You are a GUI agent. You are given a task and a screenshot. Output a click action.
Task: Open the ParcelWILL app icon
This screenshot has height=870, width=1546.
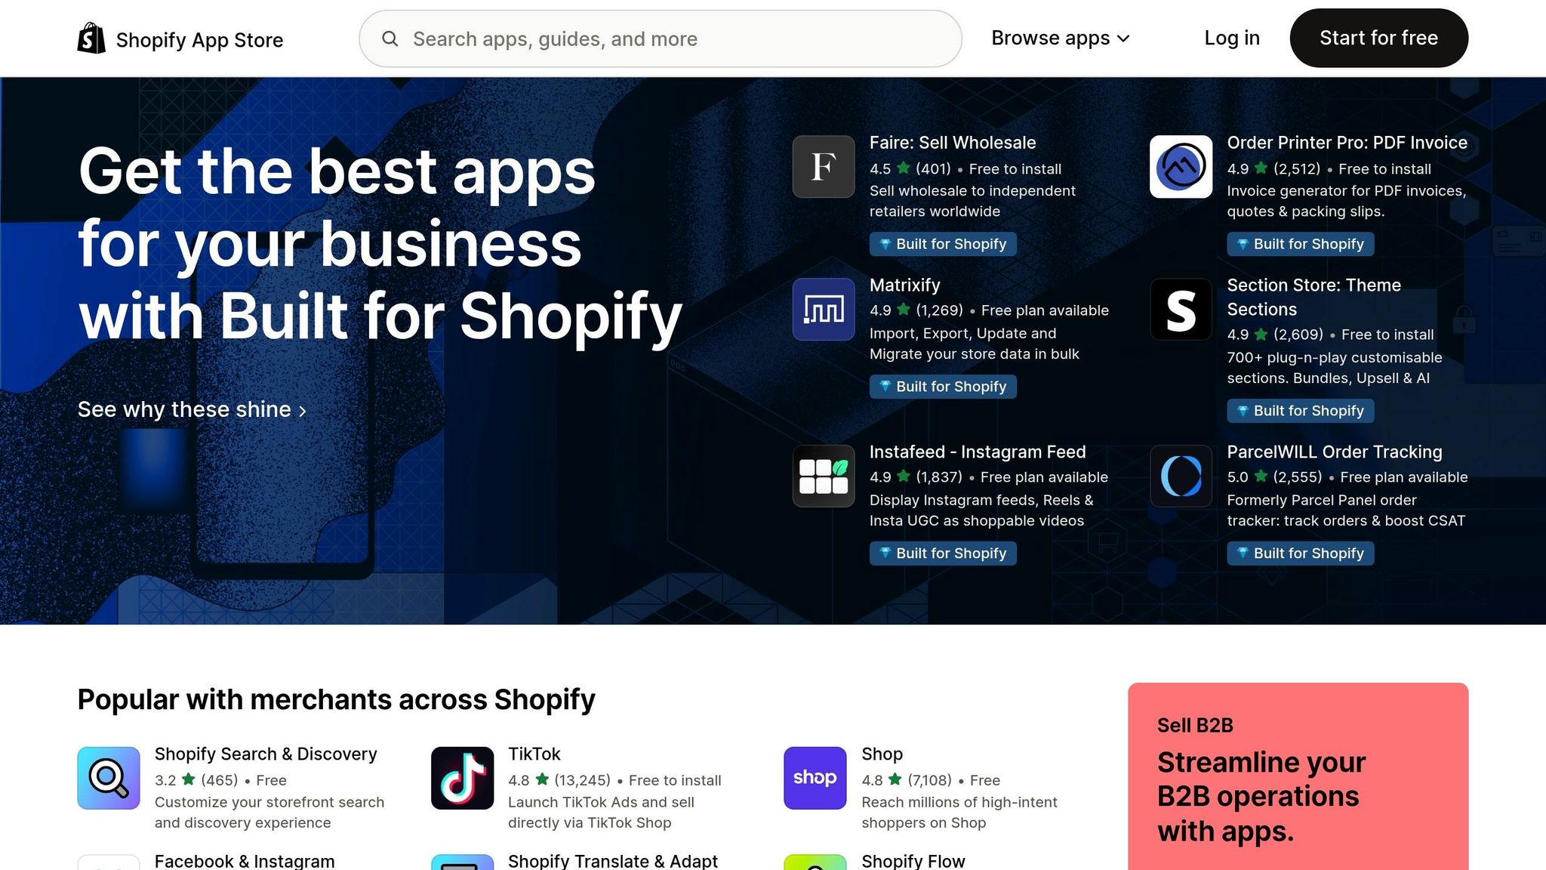(x=1181, y=476)
